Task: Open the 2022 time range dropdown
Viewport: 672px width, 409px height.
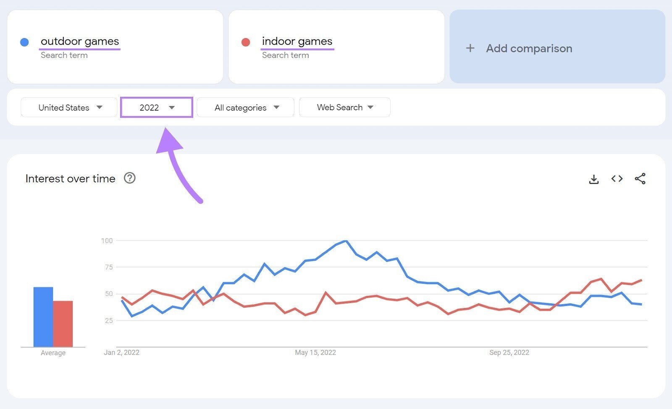Action: pos(156,107)
